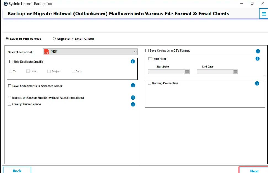Click the red PDF icon in the format selector

46,52
